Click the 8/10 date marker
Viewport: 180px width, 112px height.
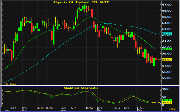[73, 108]
